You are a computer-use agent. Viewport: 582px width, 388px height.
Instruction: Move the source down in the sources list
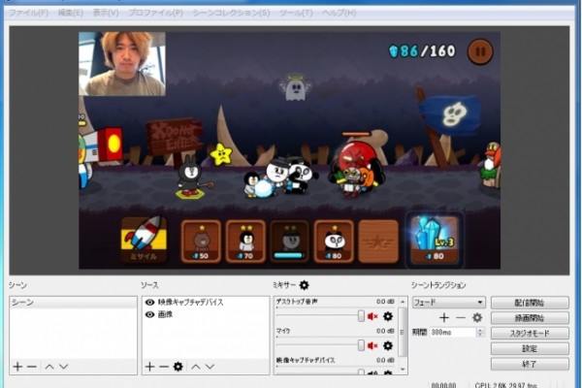(210, 367)
